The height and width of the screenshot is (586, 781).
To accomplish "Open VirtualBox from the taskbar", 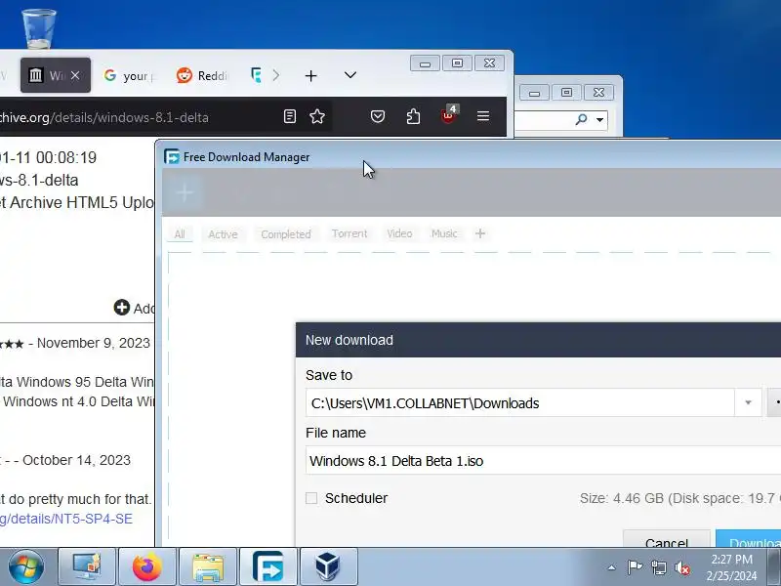I will pos(329,566).
